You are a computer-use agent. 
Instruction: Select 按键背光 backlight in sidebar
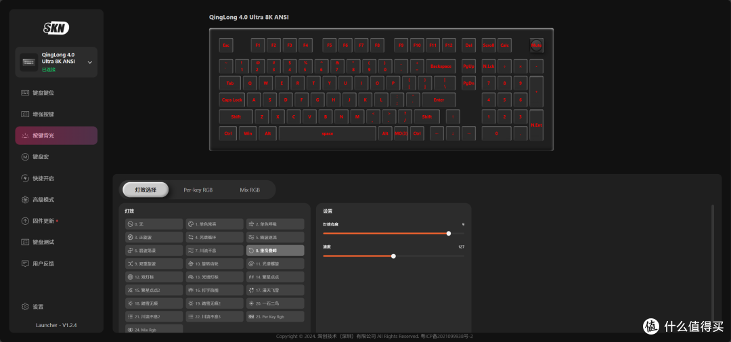(56, 135)
